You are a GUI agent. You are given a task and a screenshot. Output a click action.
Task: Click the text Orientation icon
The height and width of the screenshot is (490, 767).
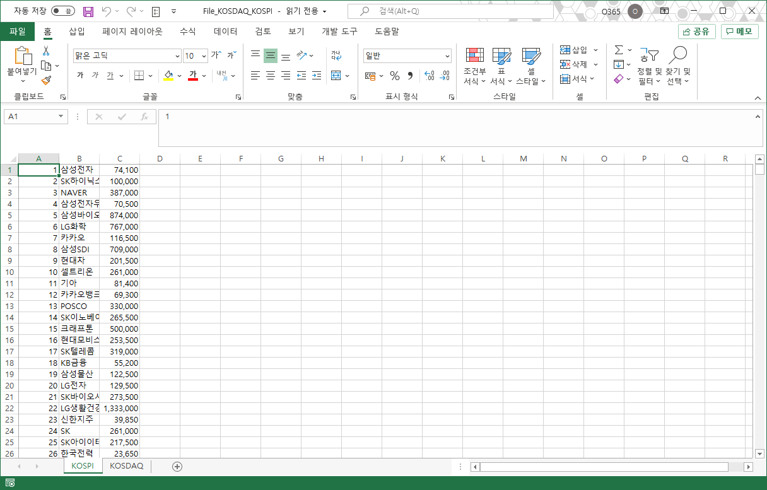click(302, 55)
